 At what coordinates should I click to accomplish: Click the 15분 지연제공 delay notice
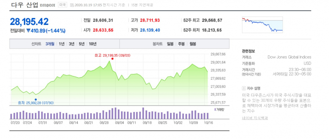click(142, 5)
